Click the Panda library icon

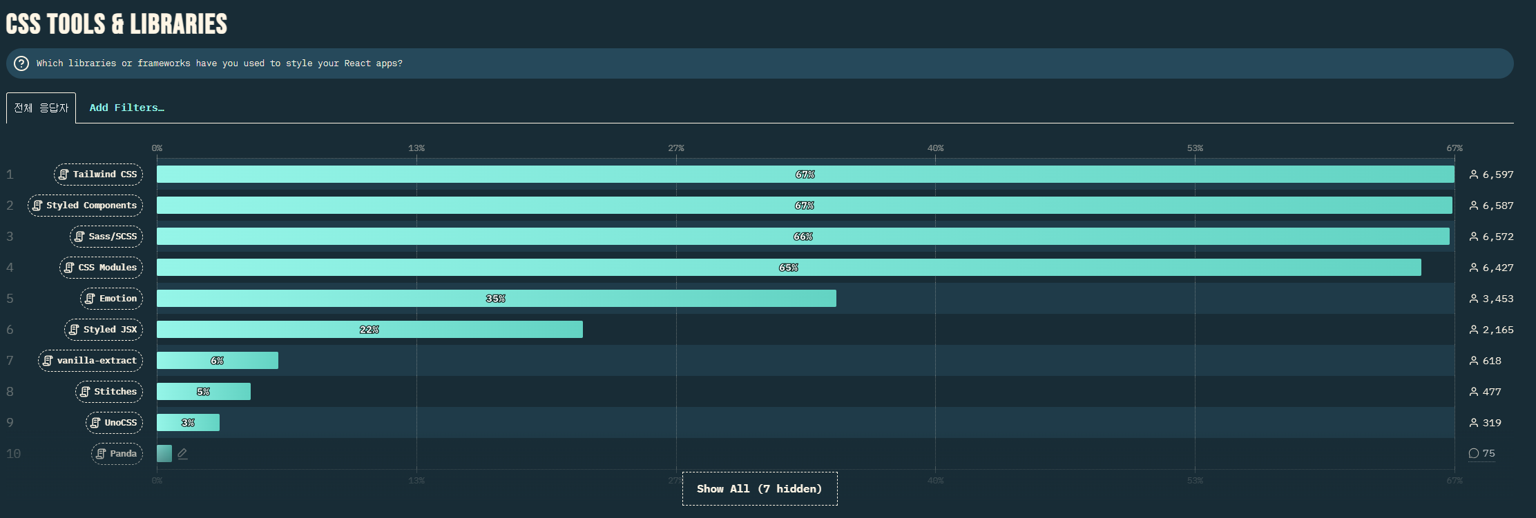[101, 454]
